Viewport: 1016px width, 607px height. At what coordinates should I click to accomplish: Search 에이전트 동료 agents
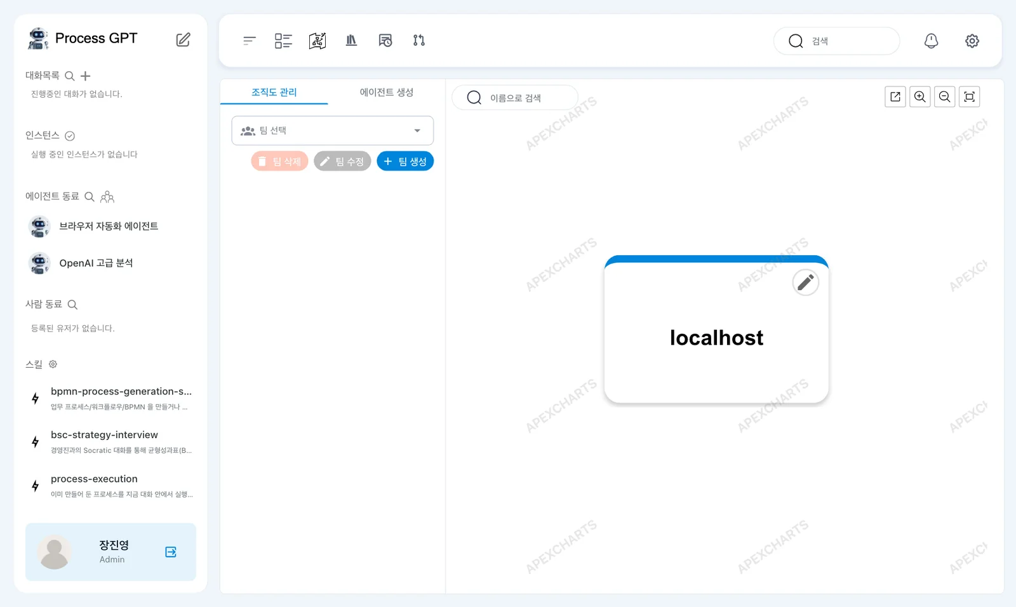[90, 197]
